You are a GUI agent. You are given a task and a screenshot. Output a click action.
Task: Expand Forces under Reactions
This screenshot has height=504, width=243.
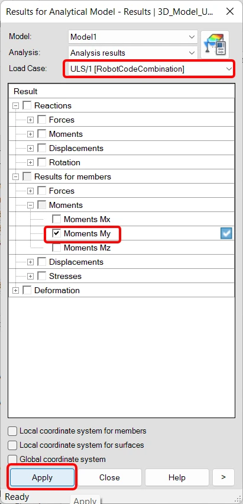tap(31, 120)
